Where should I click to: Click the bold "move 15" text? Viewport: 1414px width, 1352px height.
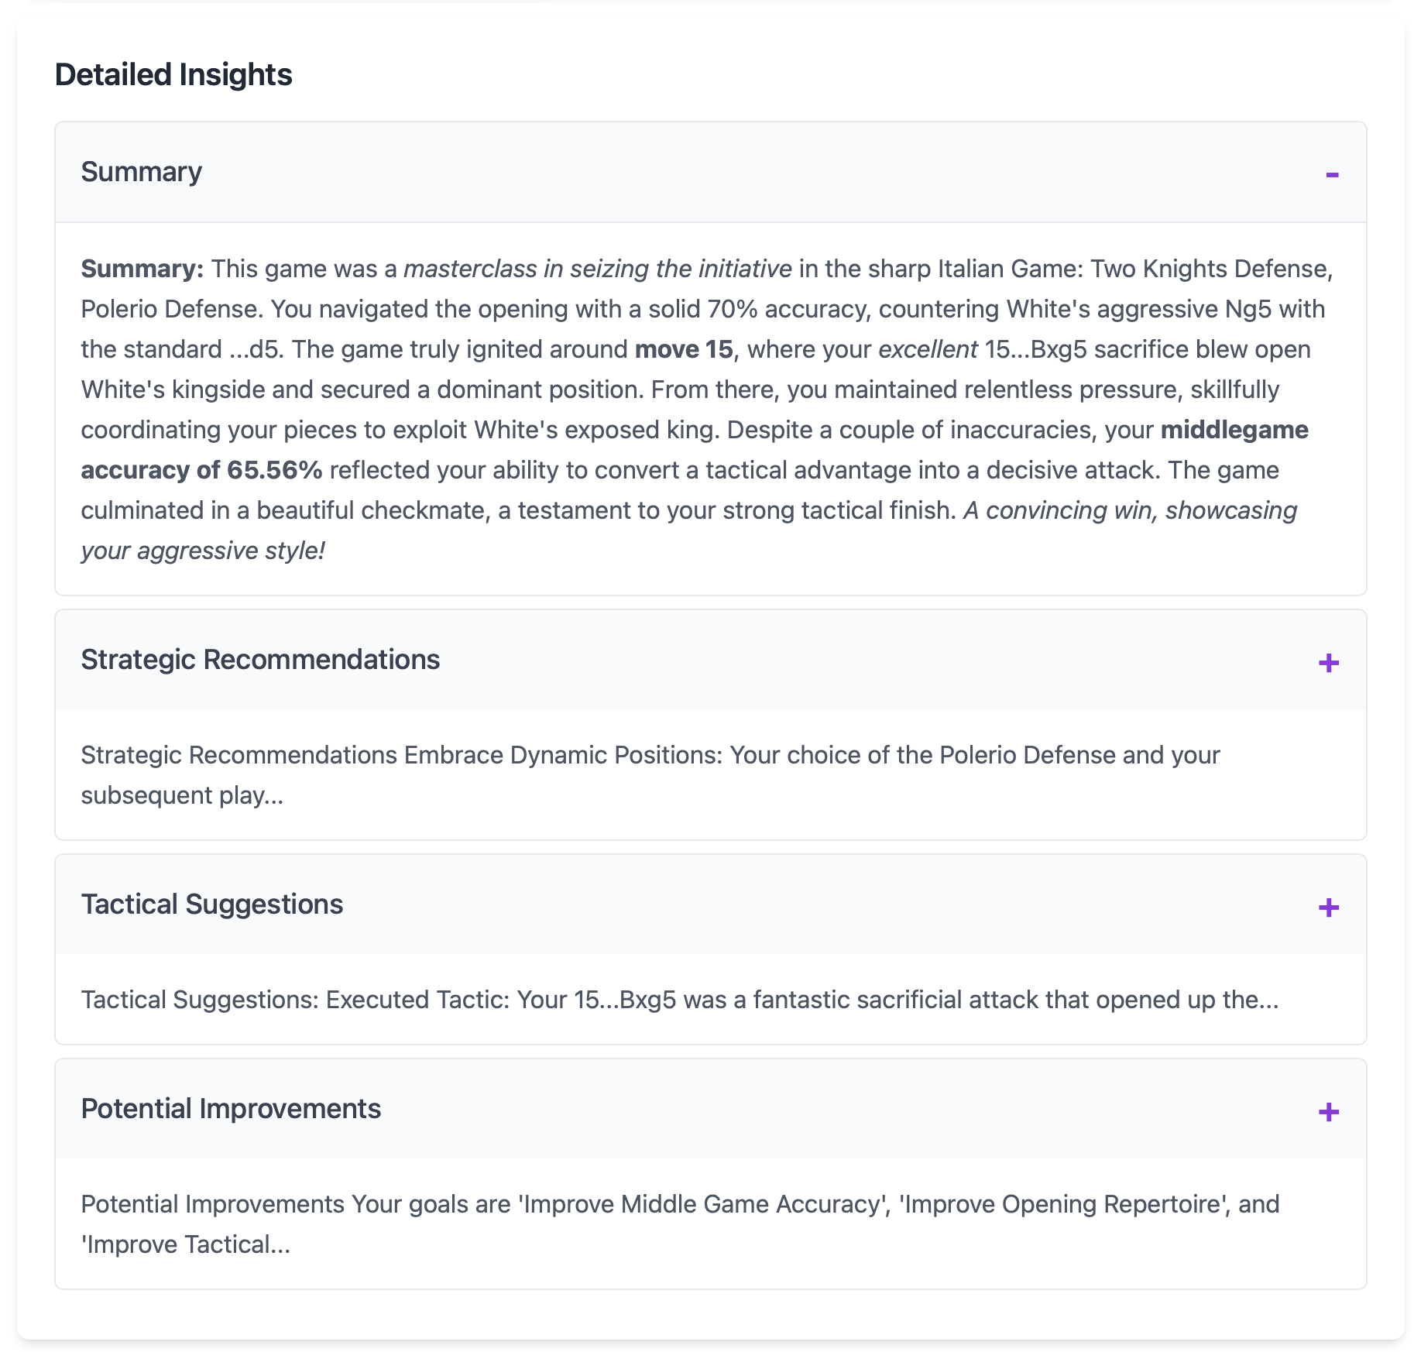683,349
